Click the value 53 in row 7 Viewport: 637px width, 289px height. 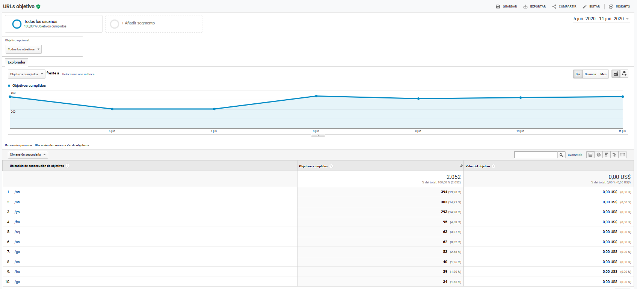point(445,252)
